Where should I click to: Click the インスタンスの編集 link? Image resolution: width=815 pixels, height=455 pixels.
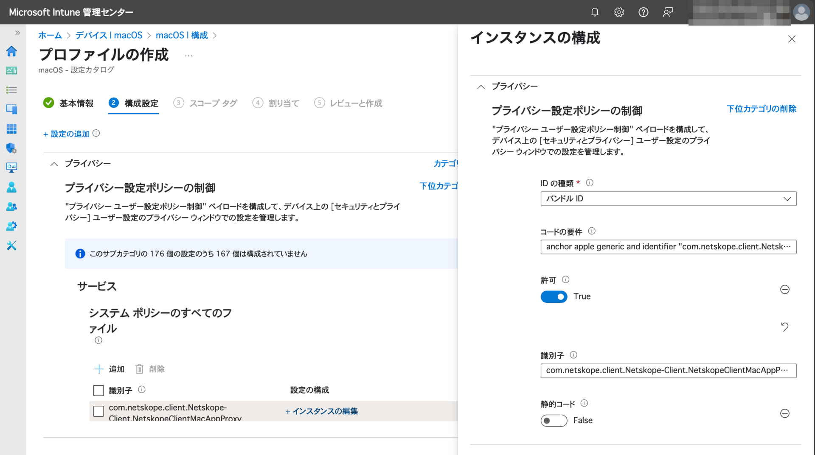[x=321, y=411]
